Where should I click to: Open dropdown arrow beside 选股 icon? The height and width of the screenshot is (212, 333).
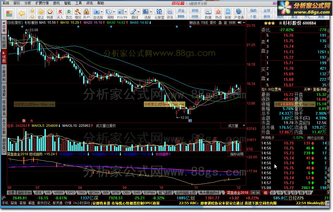coord(151,12)
